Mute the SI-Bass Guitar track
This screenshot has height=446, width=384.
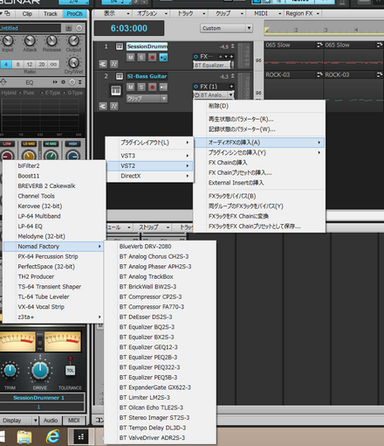click(x=131, y=87)
